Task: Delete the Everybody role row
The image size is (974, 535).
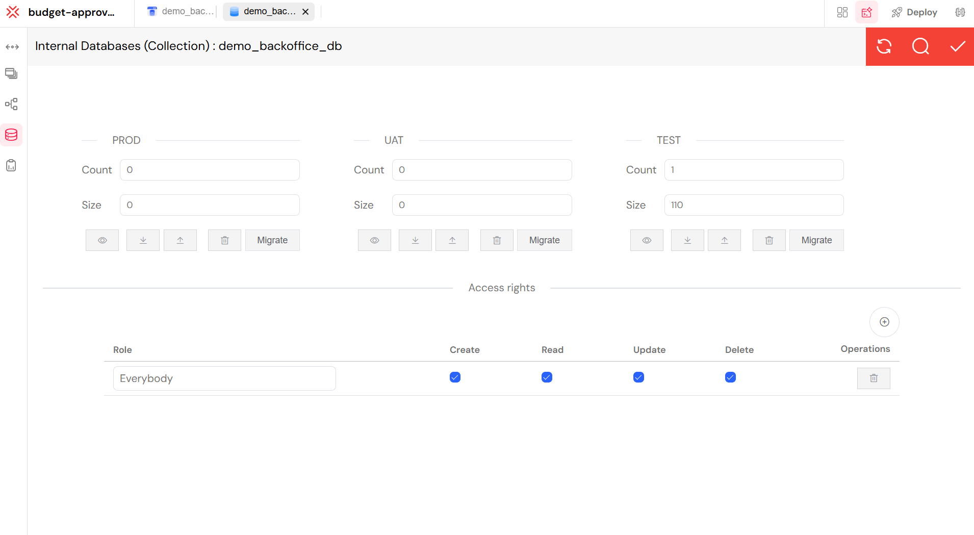Action: click(x=874, y=378)
